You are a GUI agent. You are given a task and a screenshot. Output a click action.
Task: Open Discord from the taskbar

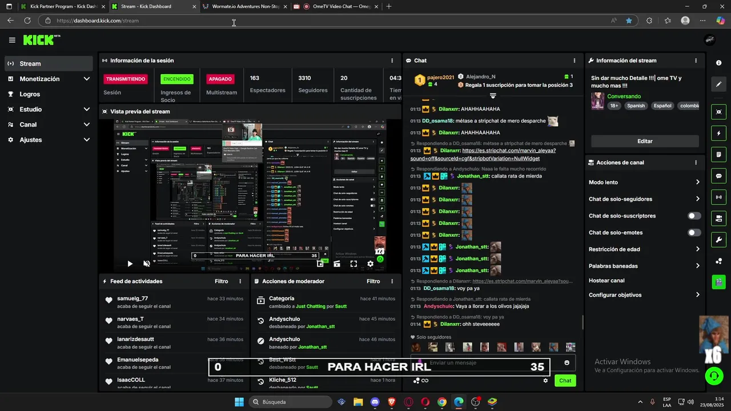pos(375,402)
